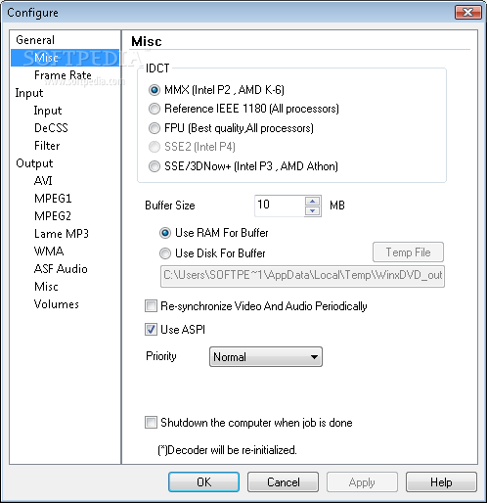Open MPEG1 output settings
The width and height of the screenshot is (487, 503).
point(53,199)
